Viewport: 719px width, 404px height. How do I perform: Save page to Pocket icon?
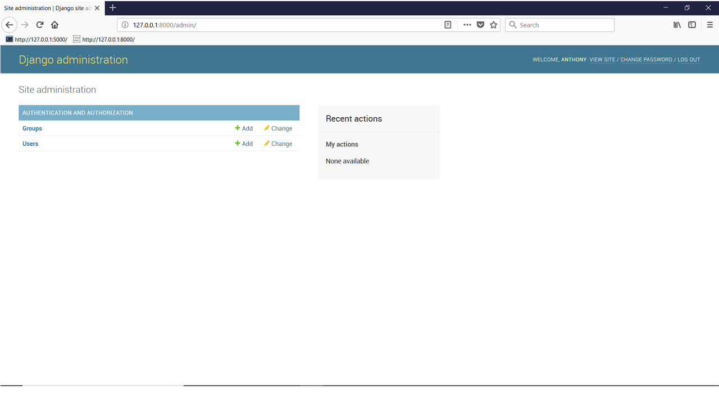(480, 25)
